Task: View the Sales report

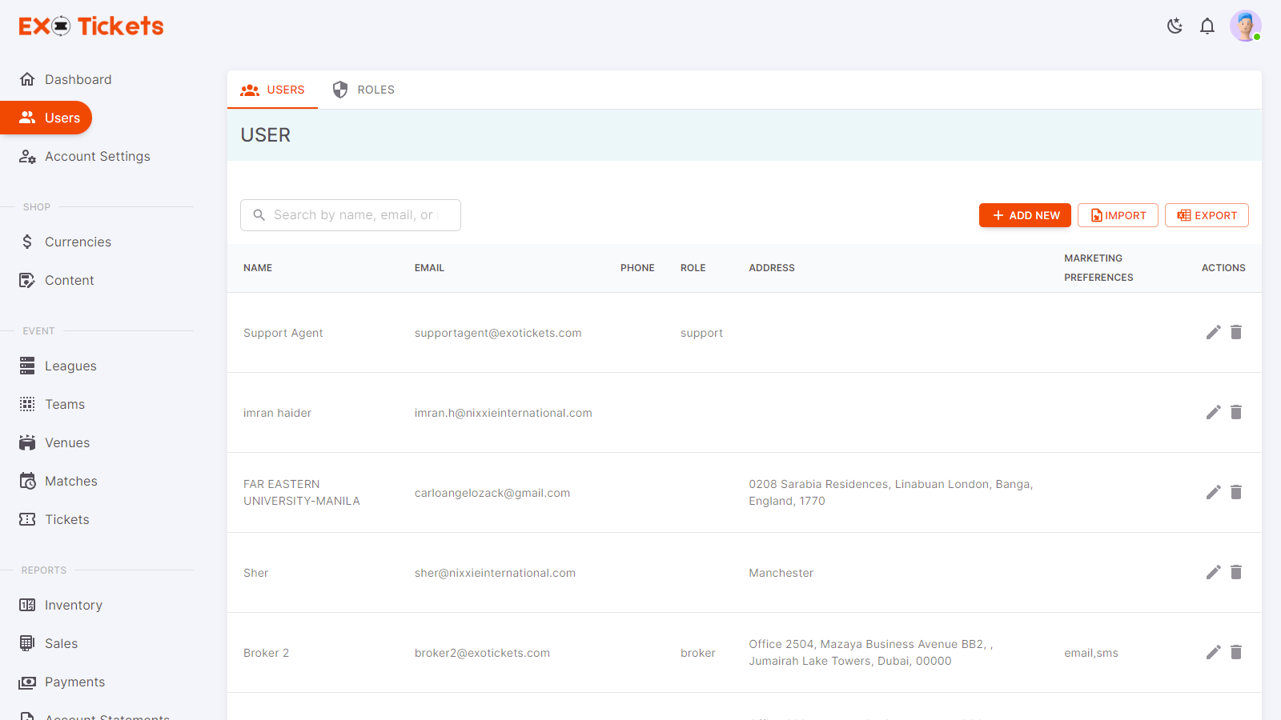Action: 62,643
